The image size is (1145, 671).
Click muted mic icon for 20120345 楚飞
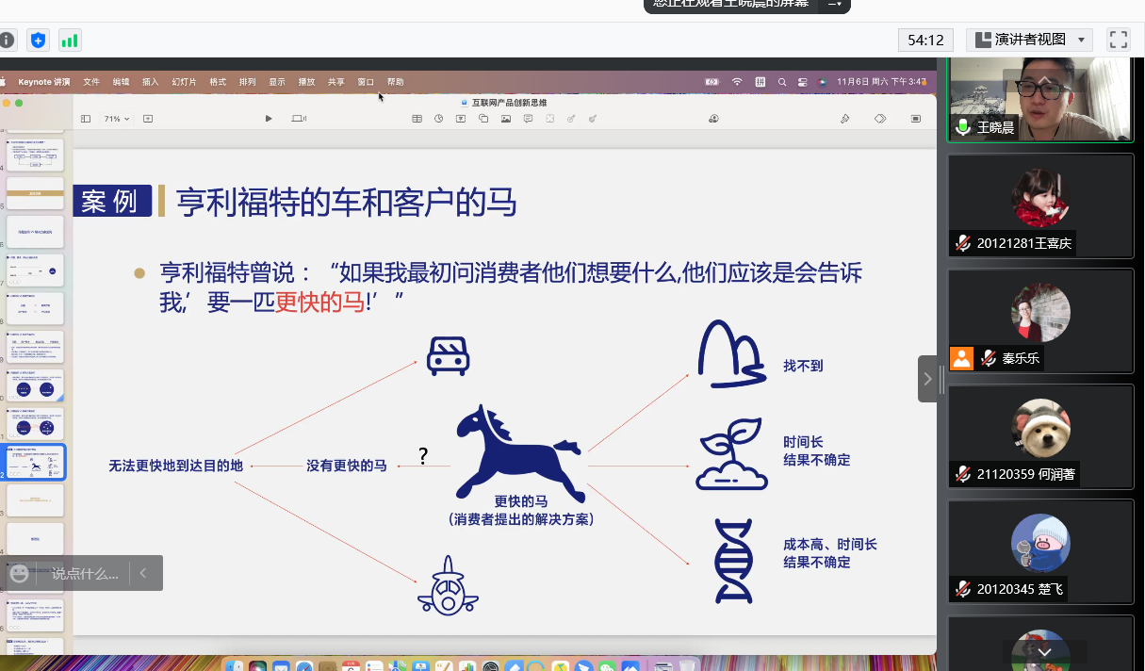click(963, 589)
